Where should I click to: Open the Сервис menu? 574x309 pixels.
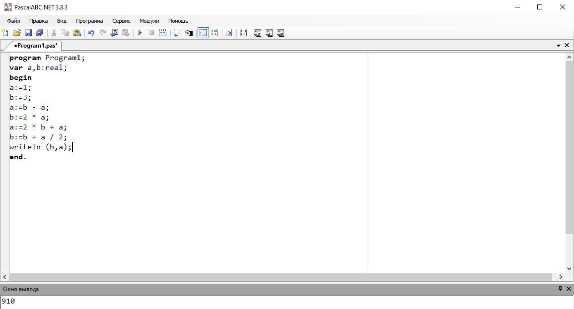[121, 21]
